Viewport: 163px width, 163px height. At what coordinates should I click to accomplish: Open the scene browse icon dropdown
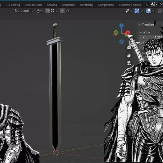point(154,4)
